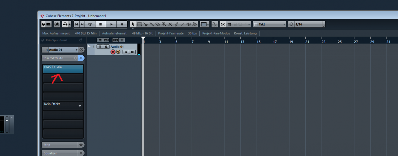Toggle Cycle loop transport button

[x=90, y=24]
